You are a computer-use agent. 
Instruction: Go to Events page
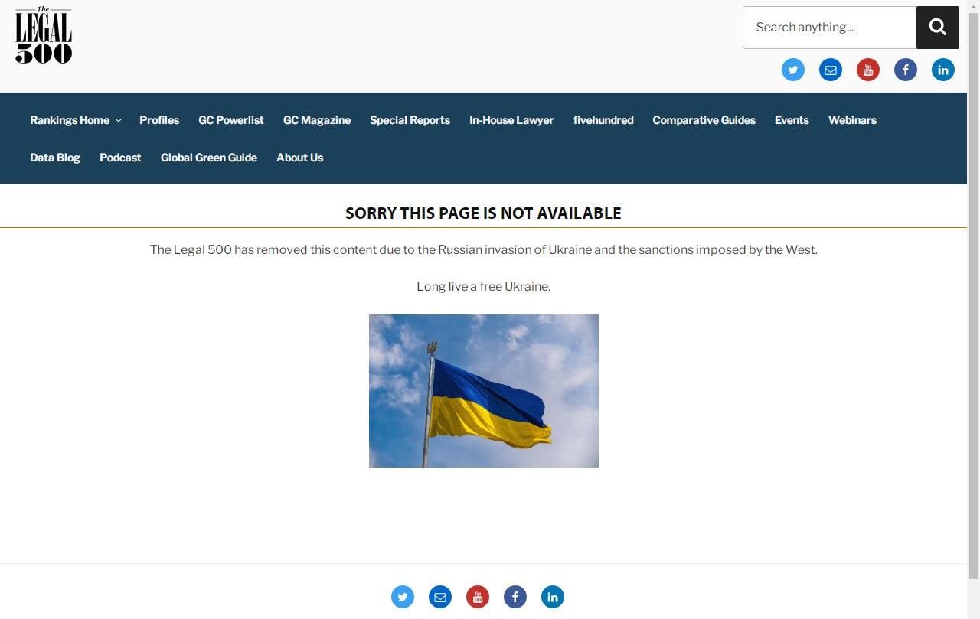(x=792, y=120)
